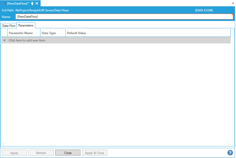The height and width of the screenshot is (158, 236).
Task: Click 'Click here to add new item' row
Action: click(x=27, y=40)
